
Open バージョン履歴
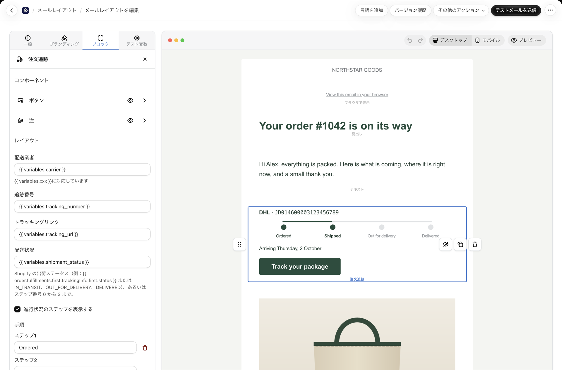(410, 11)
